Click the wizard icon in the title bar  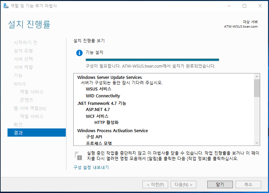pos(6,6)
